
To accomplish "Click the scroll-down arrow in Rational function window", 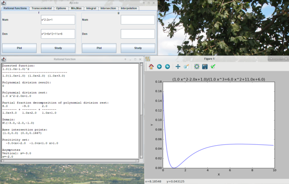I will [x=141, y=157].
